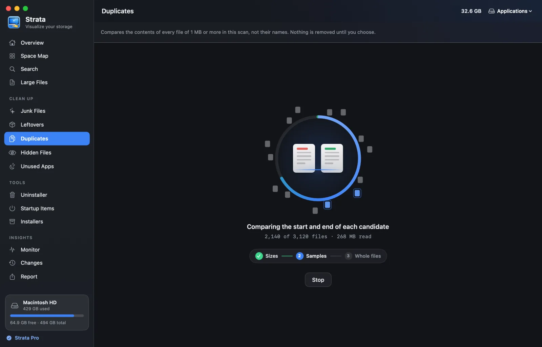Select Large Files in sidebar
This screenshot has width=542, height=347.
[x=47, y=82]
